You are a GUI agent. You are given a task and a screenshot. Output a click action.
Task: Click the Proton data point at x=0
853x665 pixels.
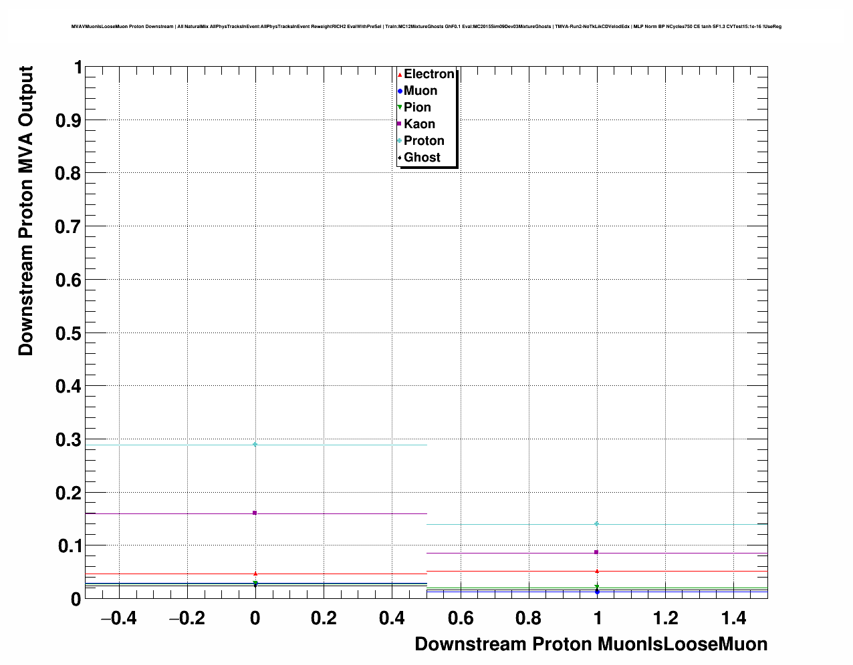tap(255, 445)
